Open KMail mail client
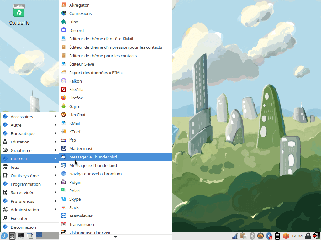The image size is (321, 240). [116, 123]
